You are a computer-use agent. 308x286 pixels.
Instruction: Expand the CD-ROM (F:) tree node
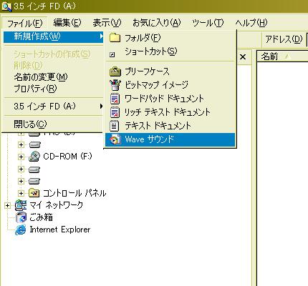pyautogui.click(x=21, y=157)
